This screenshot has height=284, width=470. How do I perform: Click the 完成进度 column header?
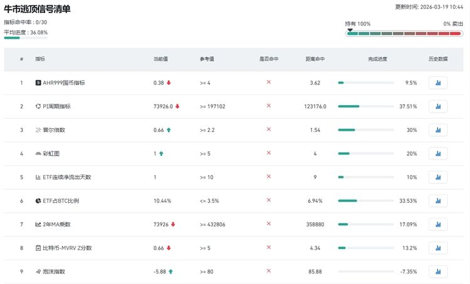click(377, 59)
